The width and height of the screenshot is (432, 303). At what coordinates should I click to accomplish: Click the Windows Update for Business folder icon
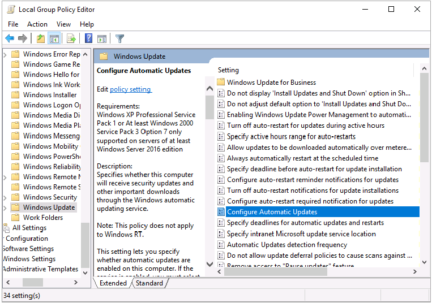221,82
